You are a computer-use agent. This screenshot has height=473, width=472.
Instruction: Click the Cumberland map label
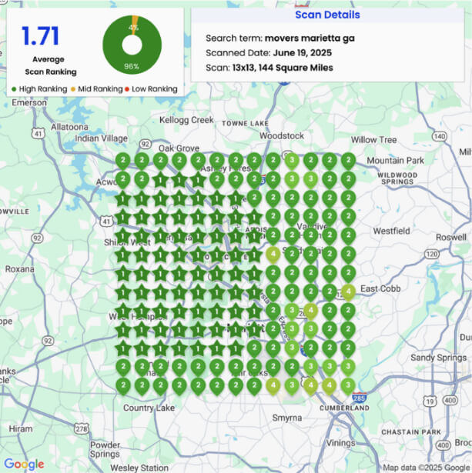pyautogui.click(x=344, y=408)
